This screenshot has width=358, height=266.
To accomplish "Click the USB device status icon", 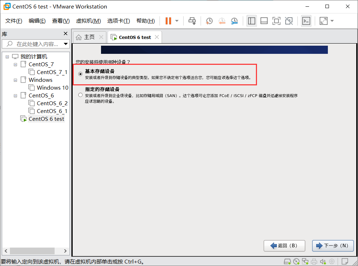I will coord(332,261).
